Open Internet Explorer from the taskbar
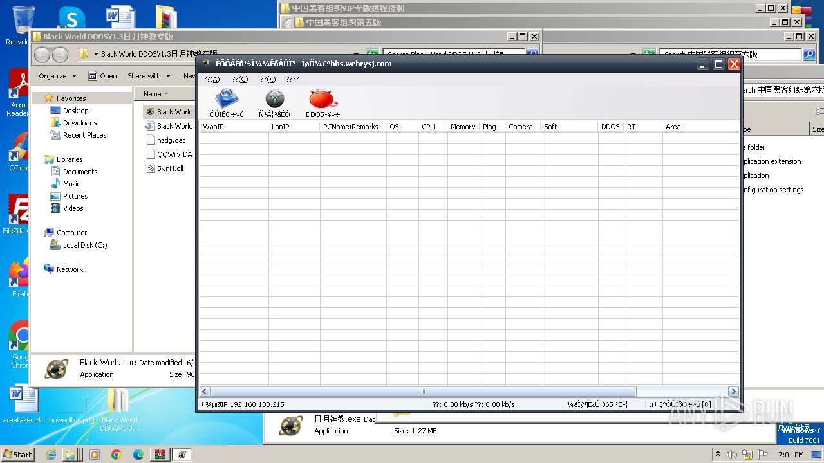This screenshot has width=824, height=463. coord(51,455)
